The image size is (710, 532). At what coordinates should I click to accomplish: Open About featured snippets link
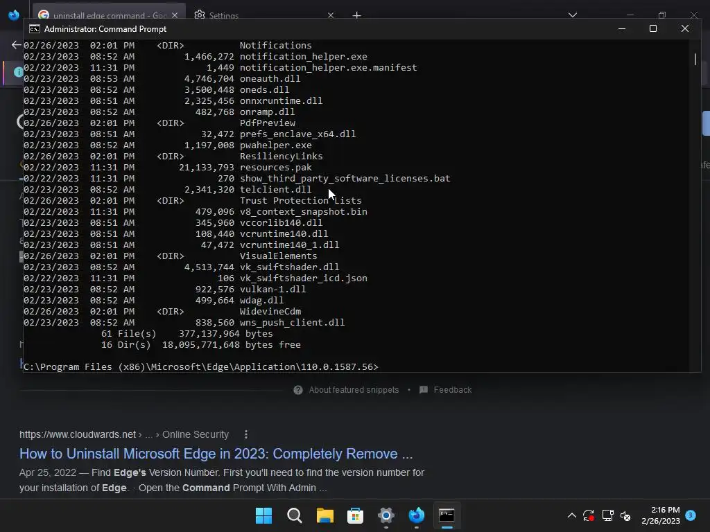click(x=354, y=390)
